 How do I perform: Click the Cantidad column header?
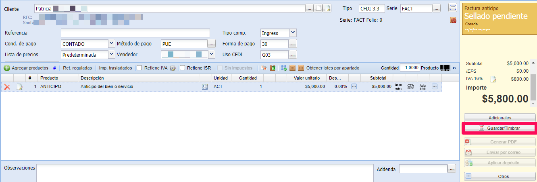click(x=248, y=78)
